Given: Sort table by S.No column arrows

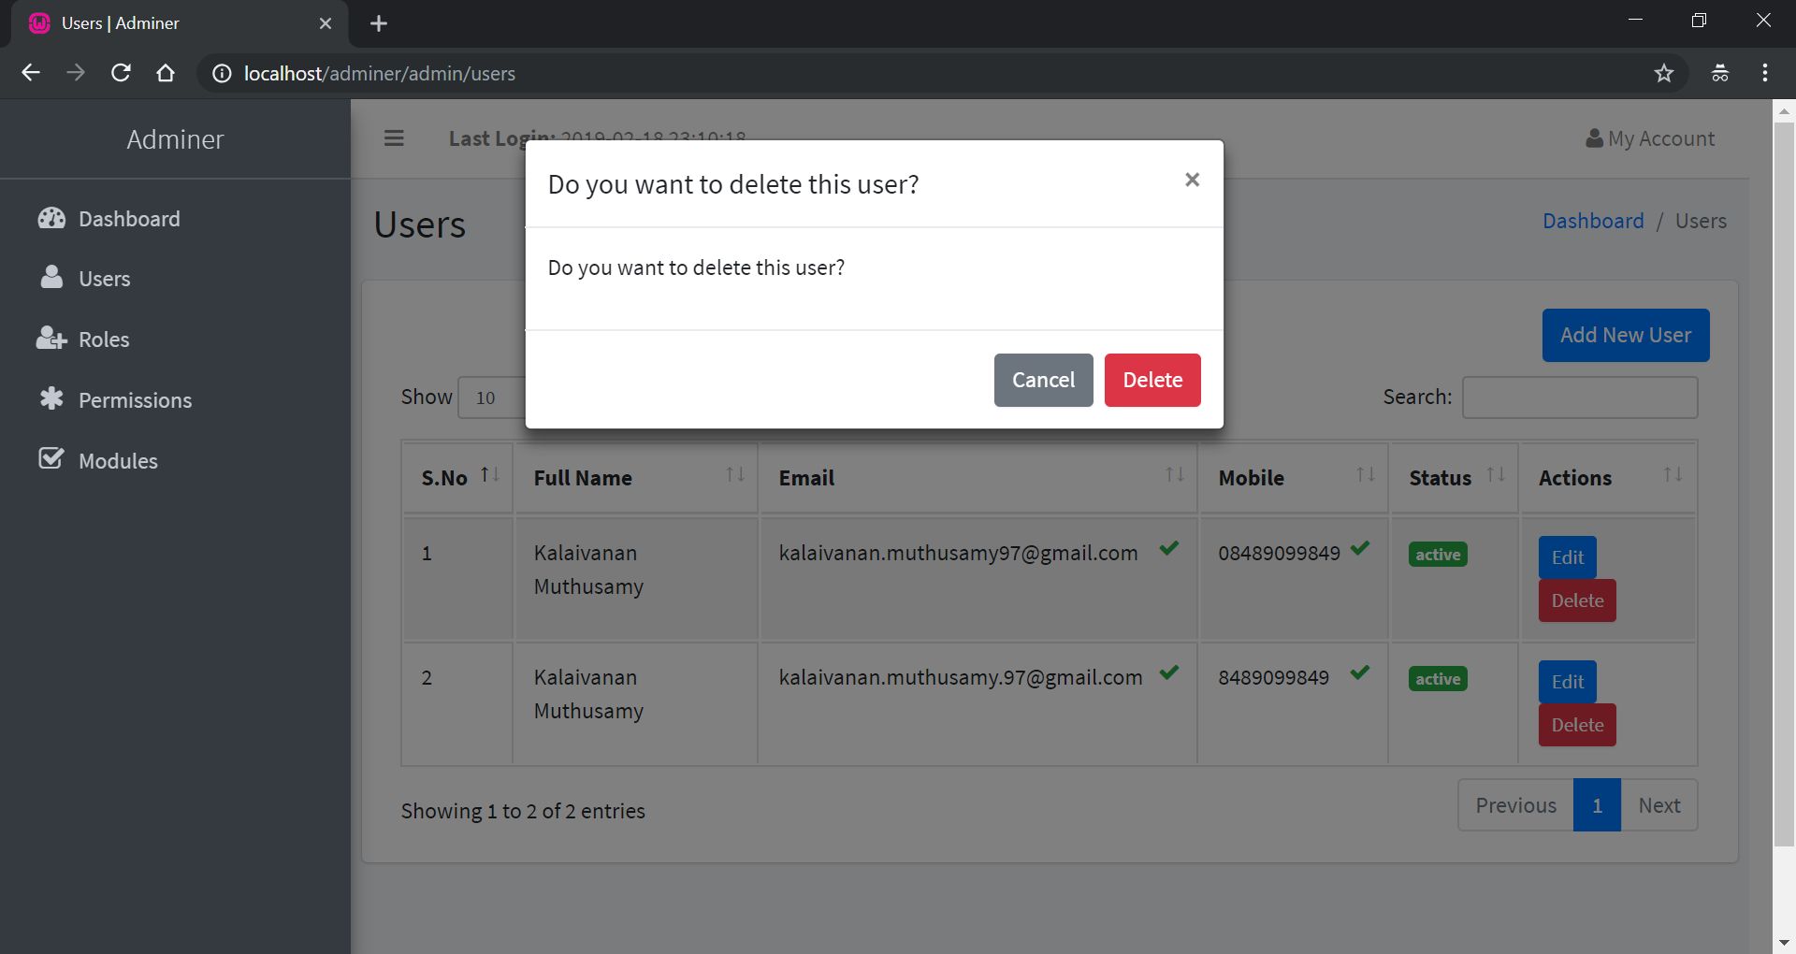Looking at the screenshot, I should [x=490, y=476].
